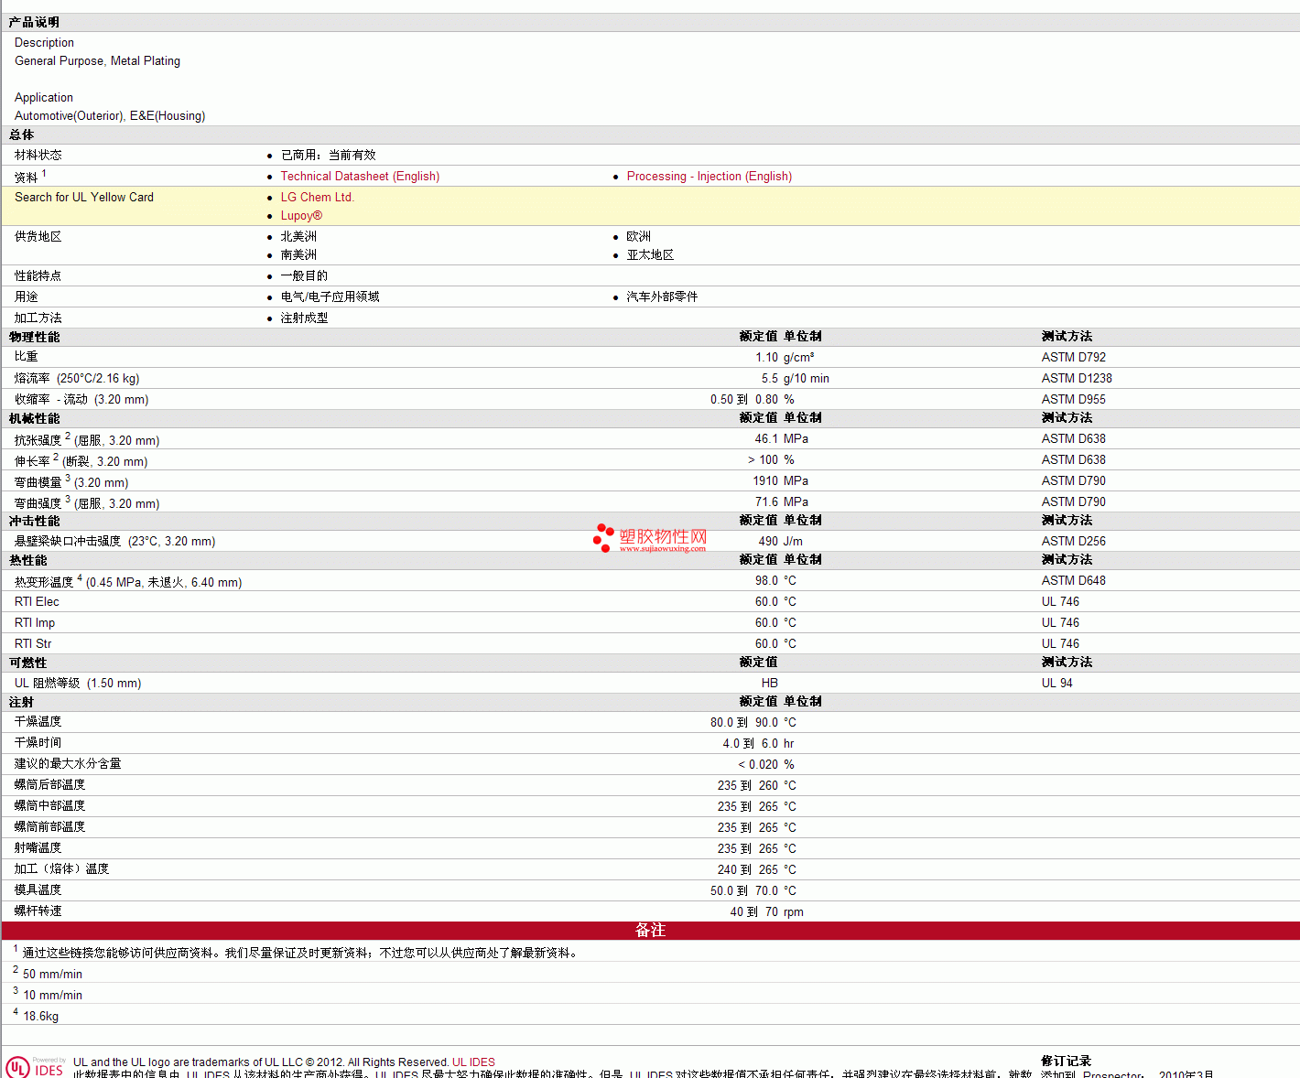Click the UL IDES logo icon
The height and width of the screenshot is (1078, 1300).
(35, 1067)
